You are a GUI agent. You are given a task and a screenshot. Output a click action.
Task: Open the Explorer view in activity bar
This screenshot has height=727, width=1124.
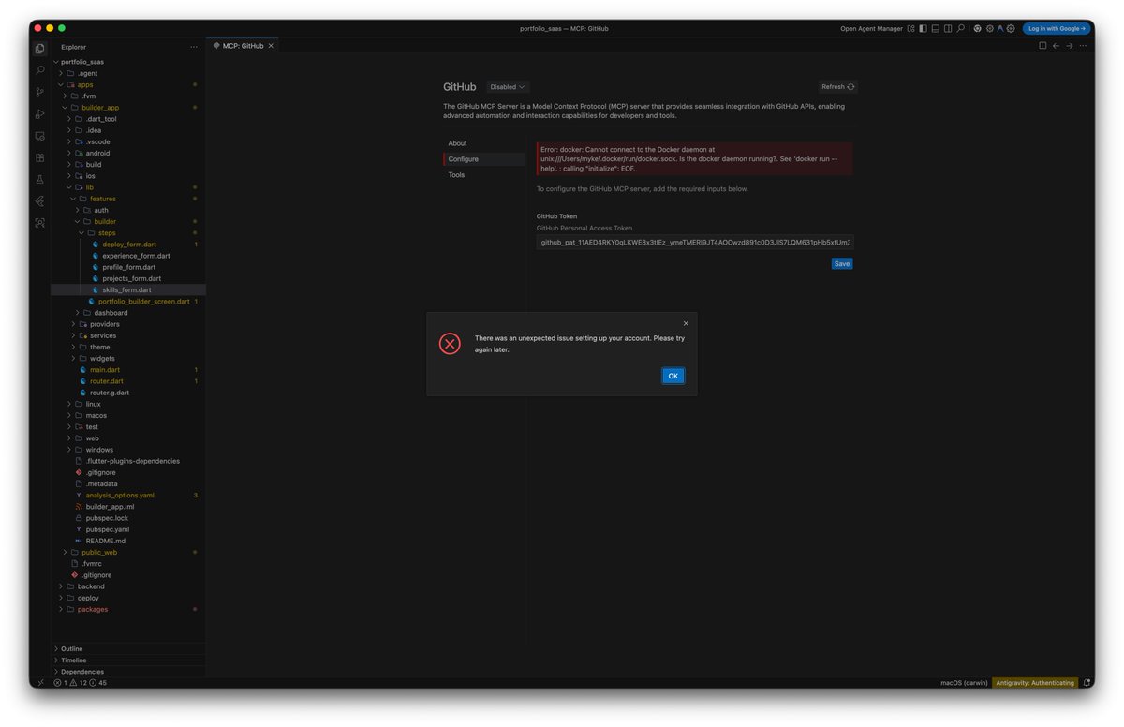[x=39, y=49]
